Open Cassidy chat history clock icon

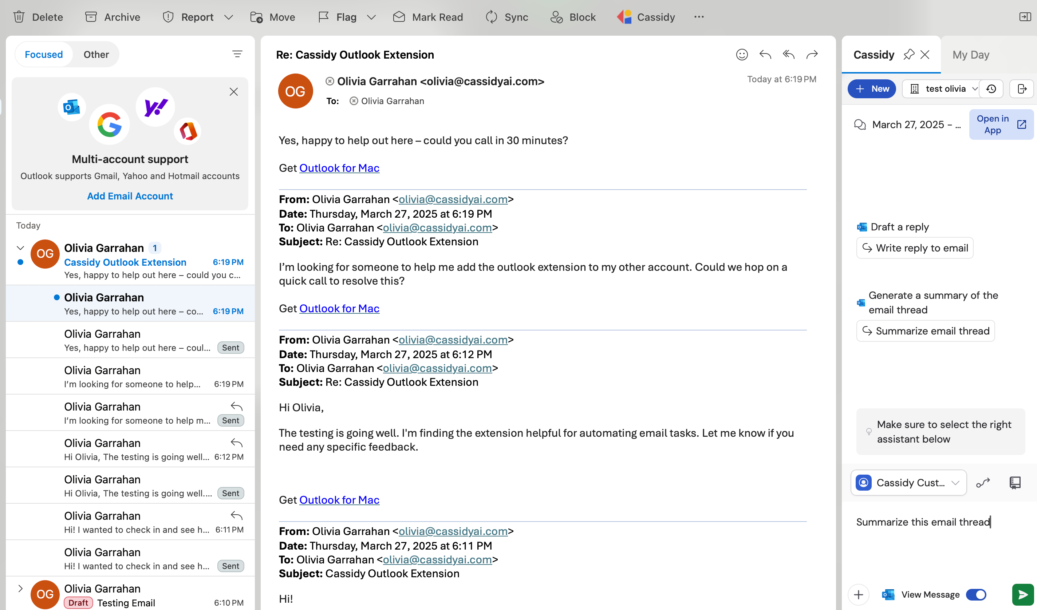click(991, 89)
